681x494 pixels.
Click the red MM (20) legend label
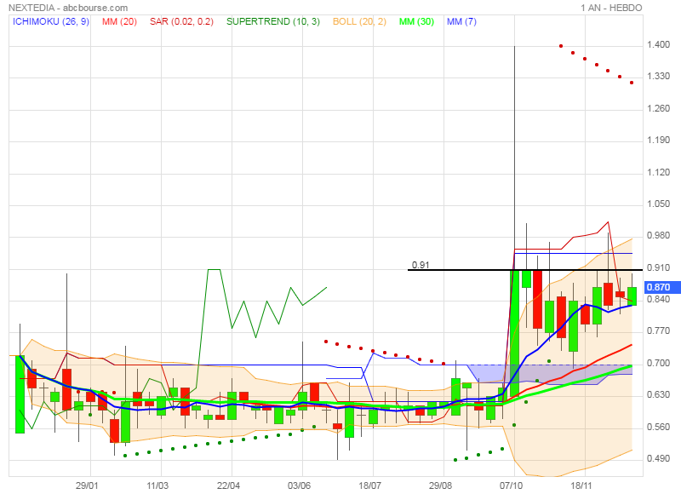point(119,21)
